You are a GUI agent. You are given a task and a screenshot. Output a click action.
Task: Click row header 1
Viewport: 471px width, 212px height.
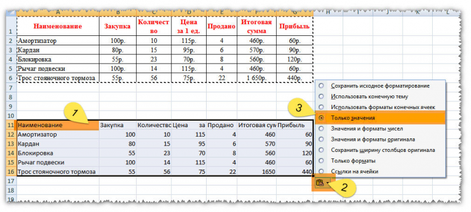pyautogui.click(x=11, y=26)
